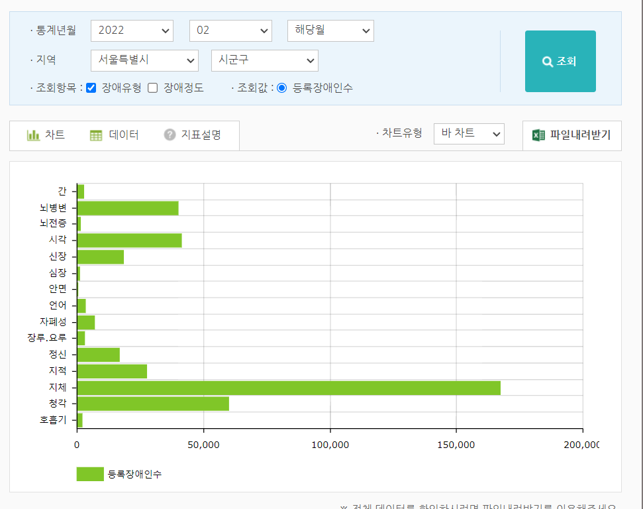
Task: Click the table grid icon beside 데이터
Action: pyautogui.click(x=96, y=135)
